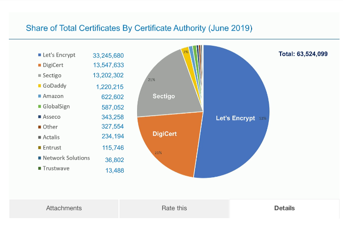Viewport: 343px width, 225px height.
Task: Click the "Asseco" legend label
Action: pos(52,117)
